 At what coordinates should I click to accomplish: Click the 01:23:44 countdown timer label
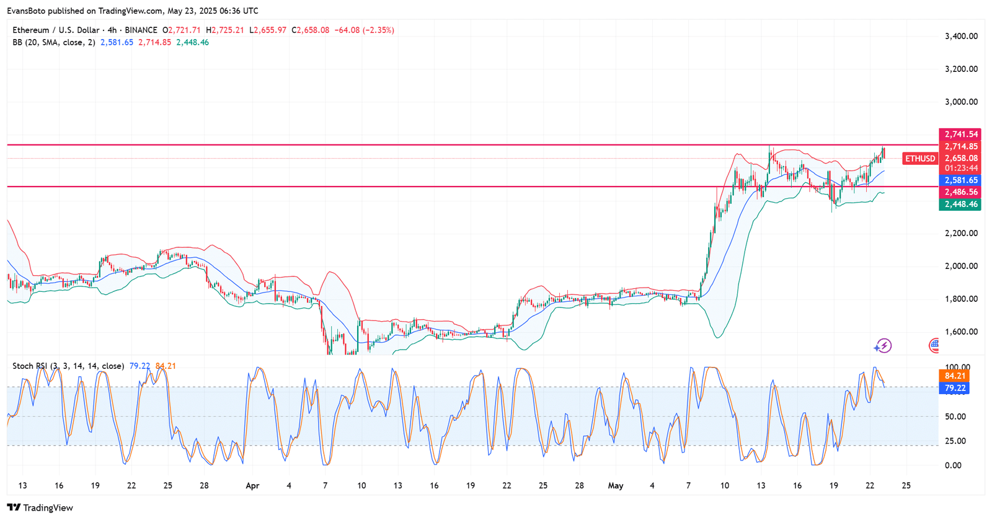click(x=960, y=168)
